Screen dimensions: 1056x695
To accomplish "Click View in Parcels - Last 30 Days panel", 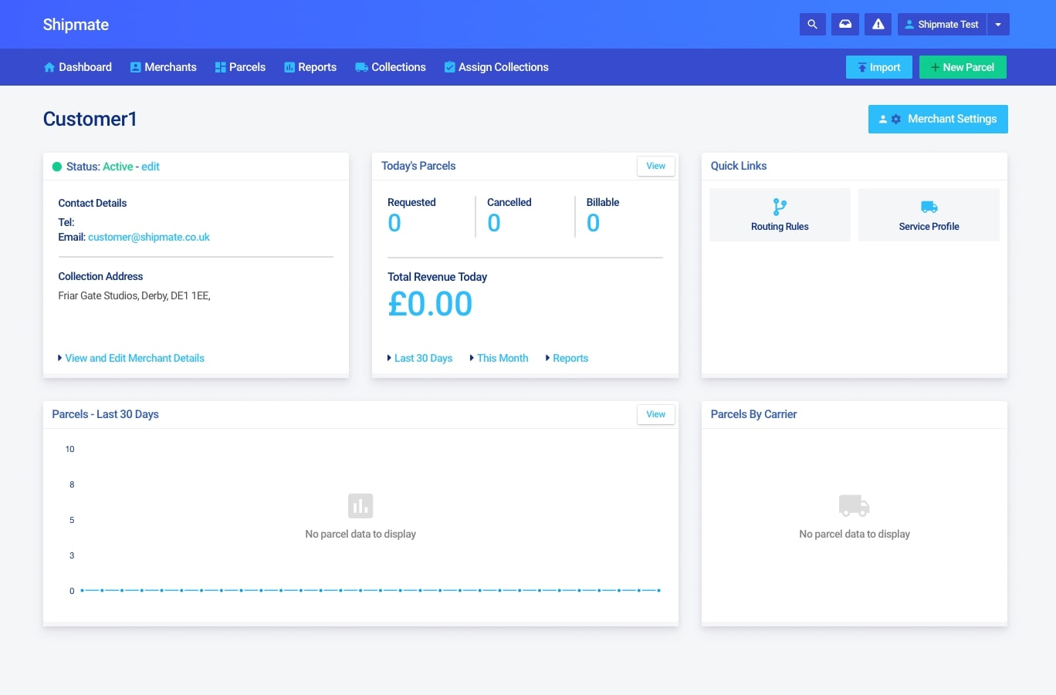I will pyautogui.click(x=656, y=414).
